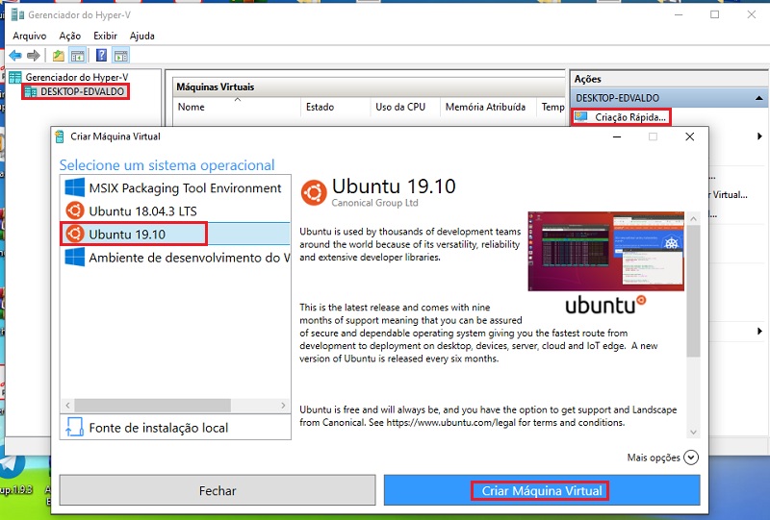This screenshot has width=770, height=520.
Task: Expand the lower submenu arrow in Ações pane
Action: 759,332
